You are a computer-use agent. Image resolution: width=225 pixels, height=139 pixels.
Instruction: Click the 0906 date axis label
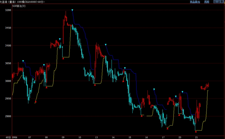(x=15, y=137)
